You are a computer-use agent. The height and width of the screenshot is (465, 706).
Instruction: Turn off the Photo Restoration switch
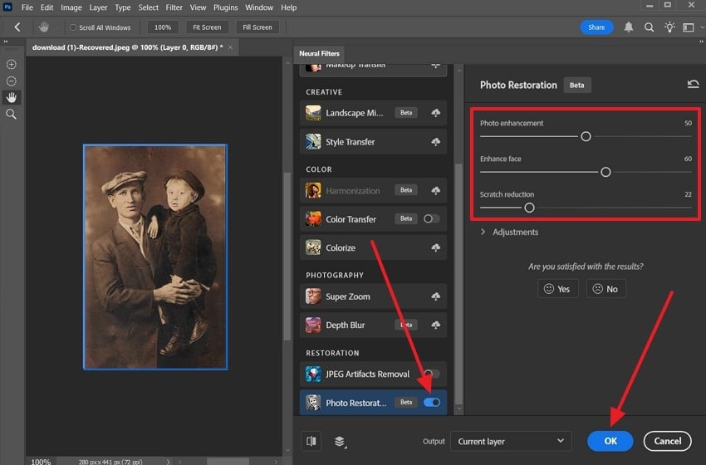pyautogui.click(x=431, y=402)
